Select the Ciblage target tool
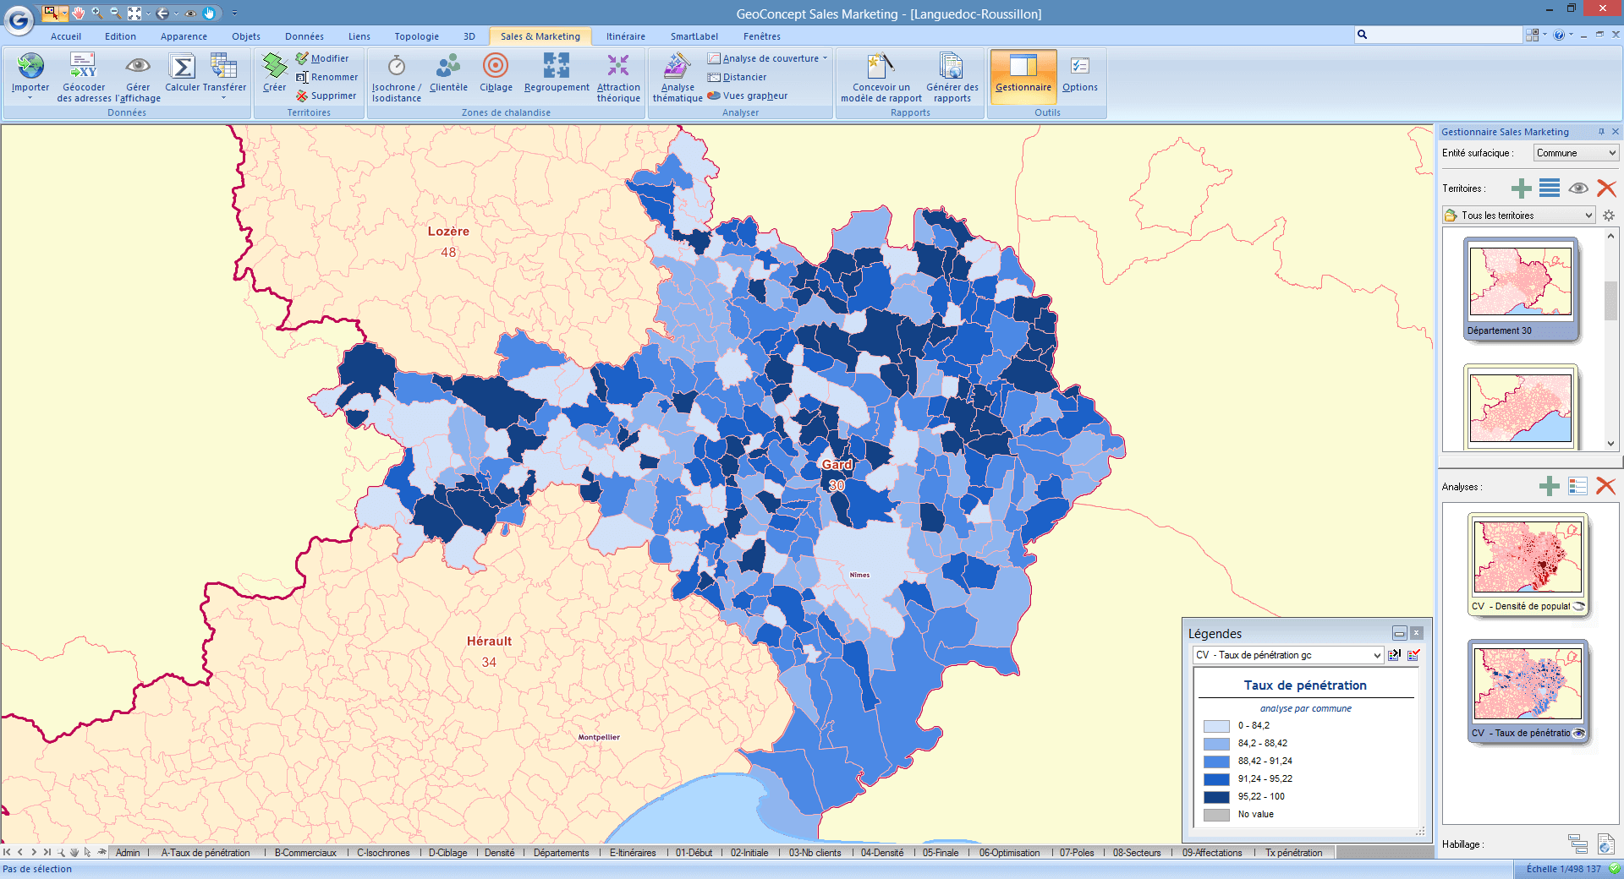The height and width of the screenshot is (879, 1624). tap(496, 67)
